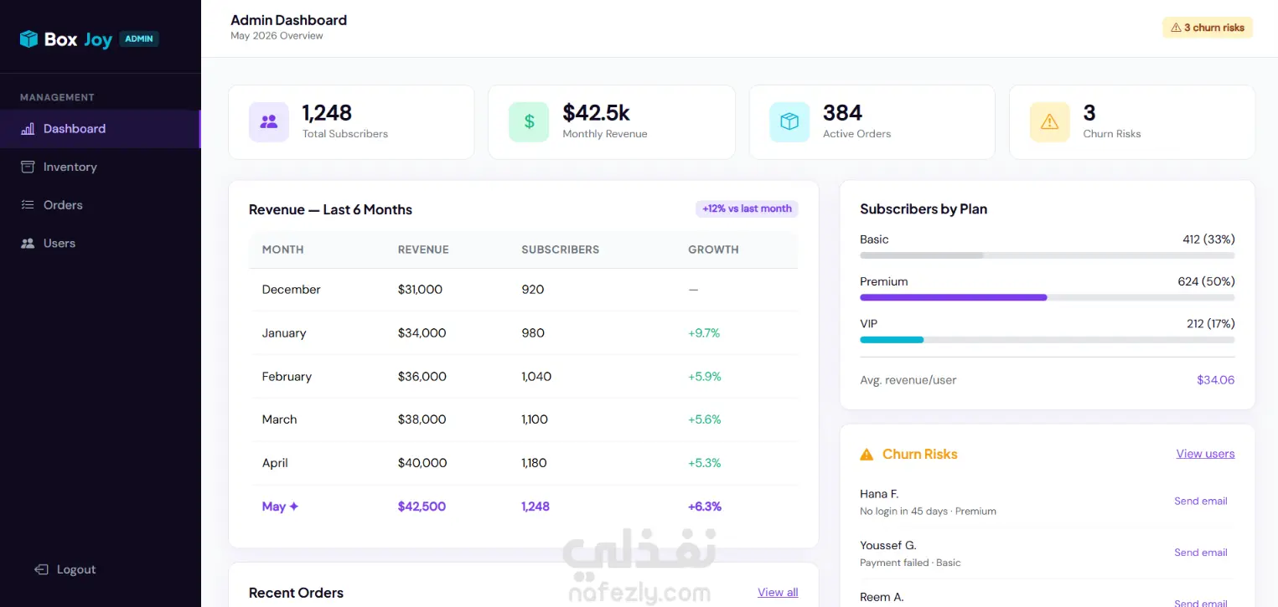Click the REVENUE column header
This screenshot has height=607, width=1278.
tap(423, 249)
